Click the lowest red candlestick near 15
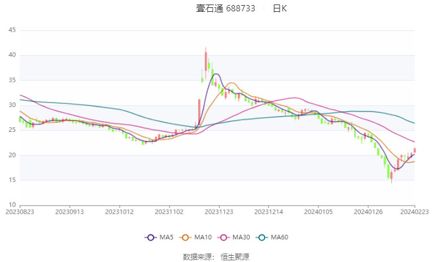 click(x=391, y=176)
